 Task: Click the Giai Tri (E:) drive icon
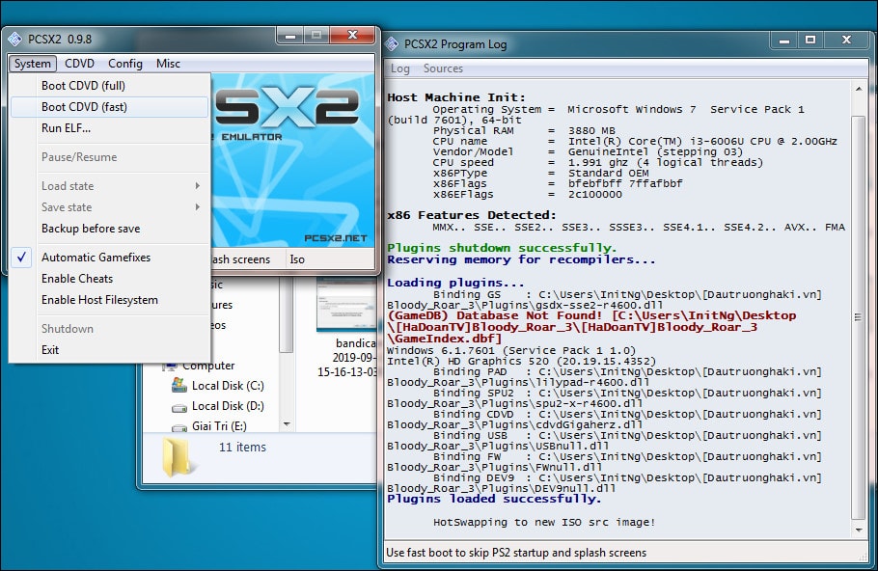coord(179,427)
